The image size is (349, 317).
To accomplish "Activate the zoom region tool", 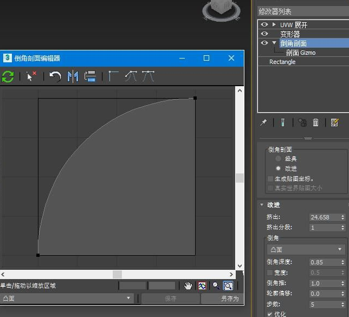I will click(x=228, y=286).
